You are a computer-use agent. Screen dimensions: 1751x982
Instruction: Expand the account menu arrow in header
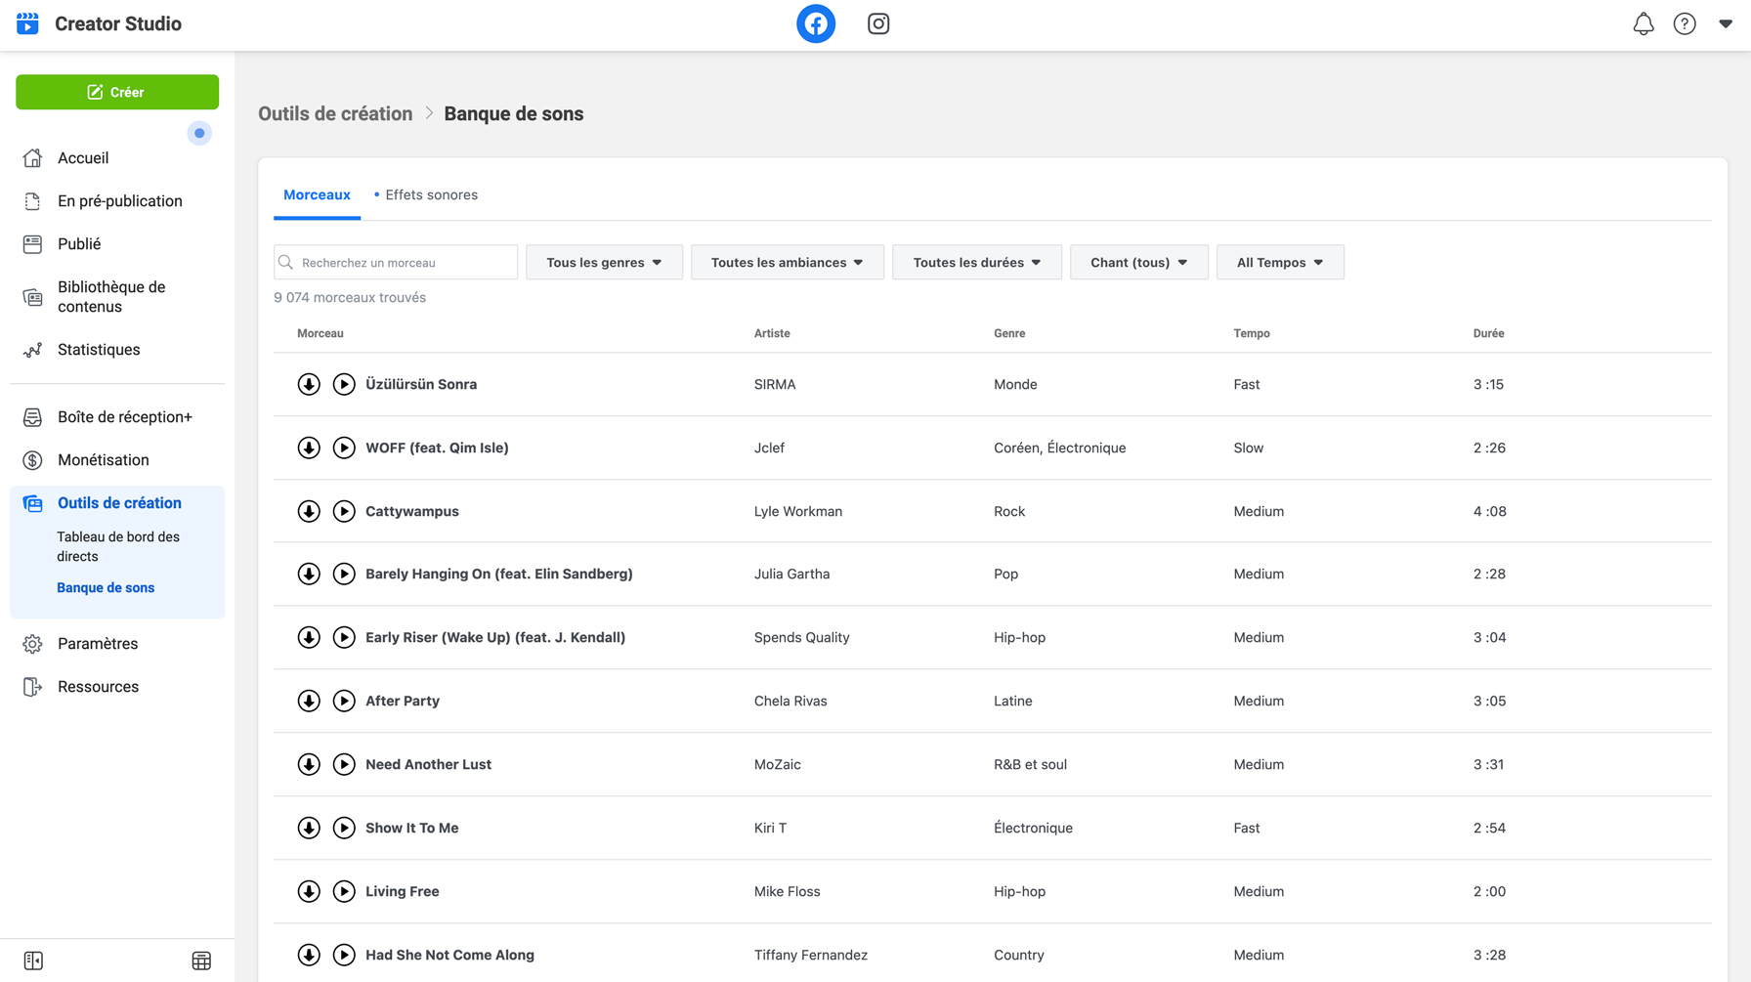pyautogui.click(x=1726, y=23)
